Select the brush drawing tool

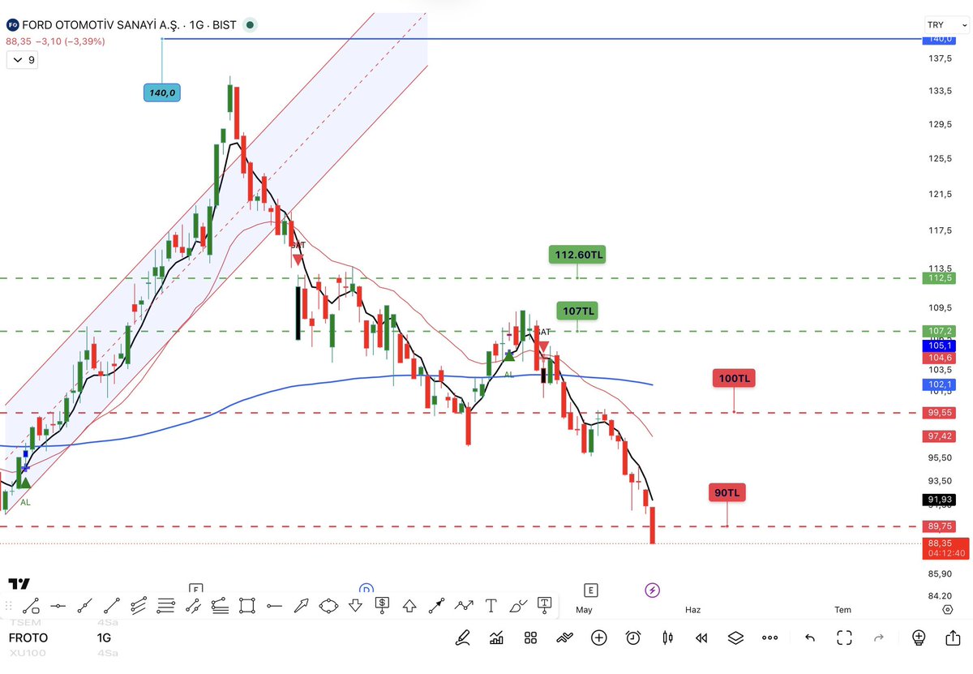point(518,605)
